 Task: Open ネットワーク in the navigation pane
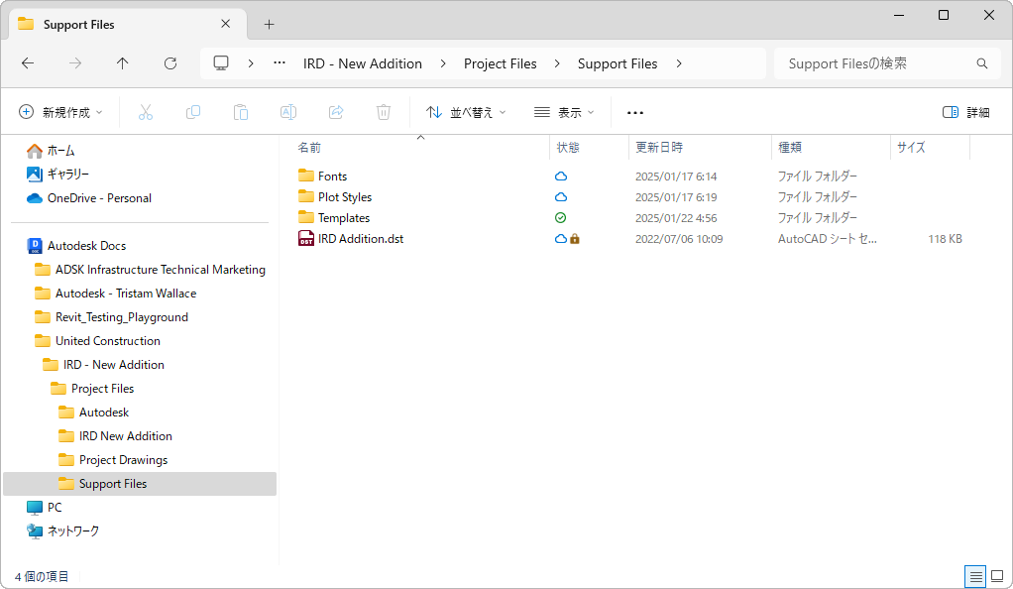coord(62,530)
